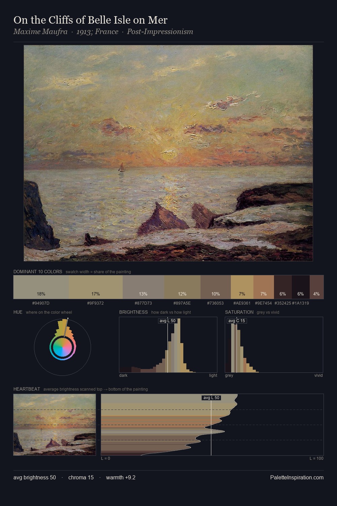Select the 17% swatch #9F9372
The width and height of the screenshot is (337, 506).
(x=96, y=287)
